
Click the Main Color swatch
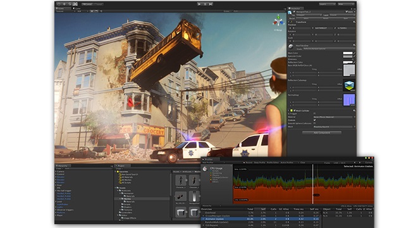tap(348, 53)
